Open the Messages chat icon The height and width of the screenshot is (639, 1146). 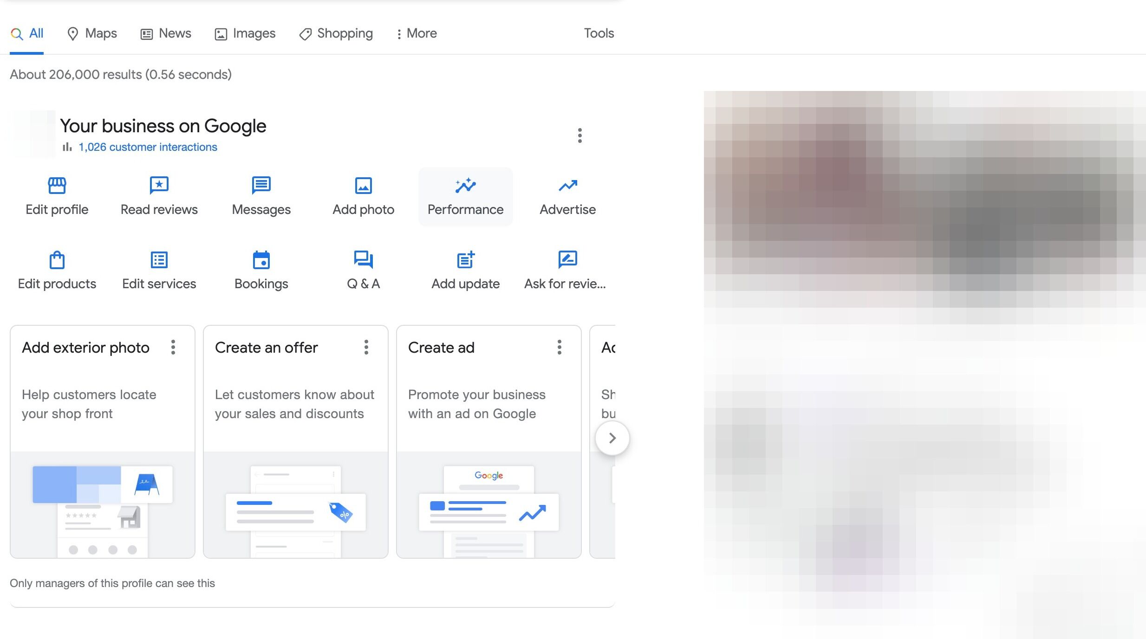(261, 186)
